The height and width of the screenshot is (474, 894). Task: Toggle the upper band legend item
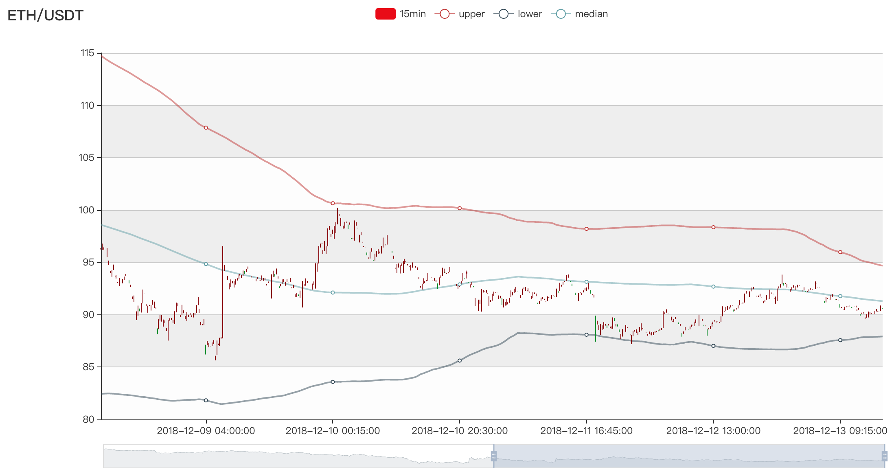click(x=471, y=14)
